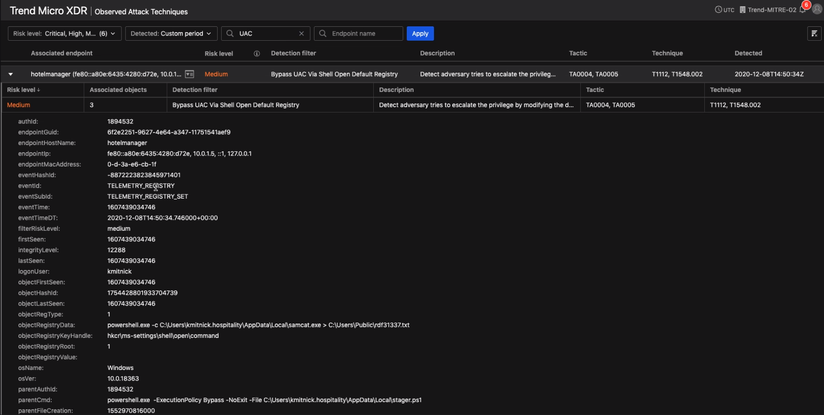Select filterRiskLevel value medium

119,229
